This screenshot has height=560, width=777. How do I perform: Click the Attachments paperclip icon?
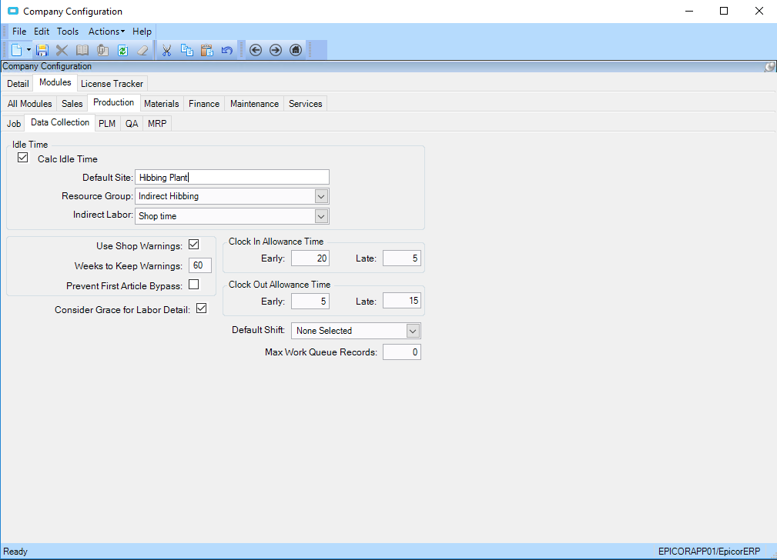102,50
